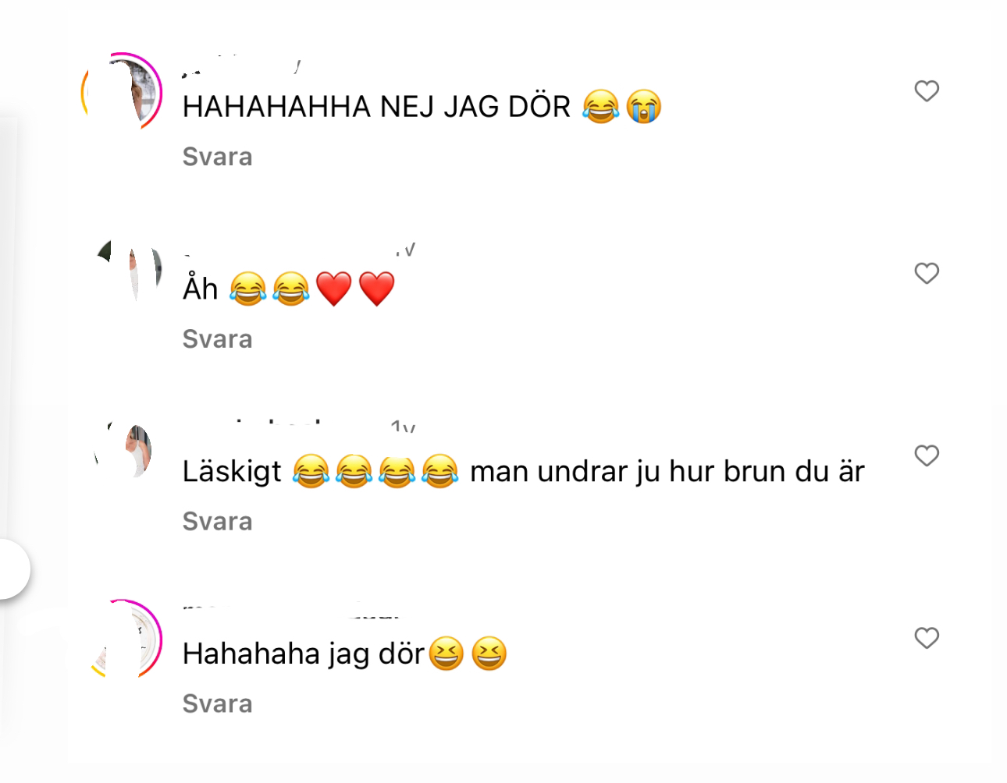Open profile picture of "HAHAHAHHA NEJ JAG DÖR" commenter
1007x783 pixels.
click(122, 92)
